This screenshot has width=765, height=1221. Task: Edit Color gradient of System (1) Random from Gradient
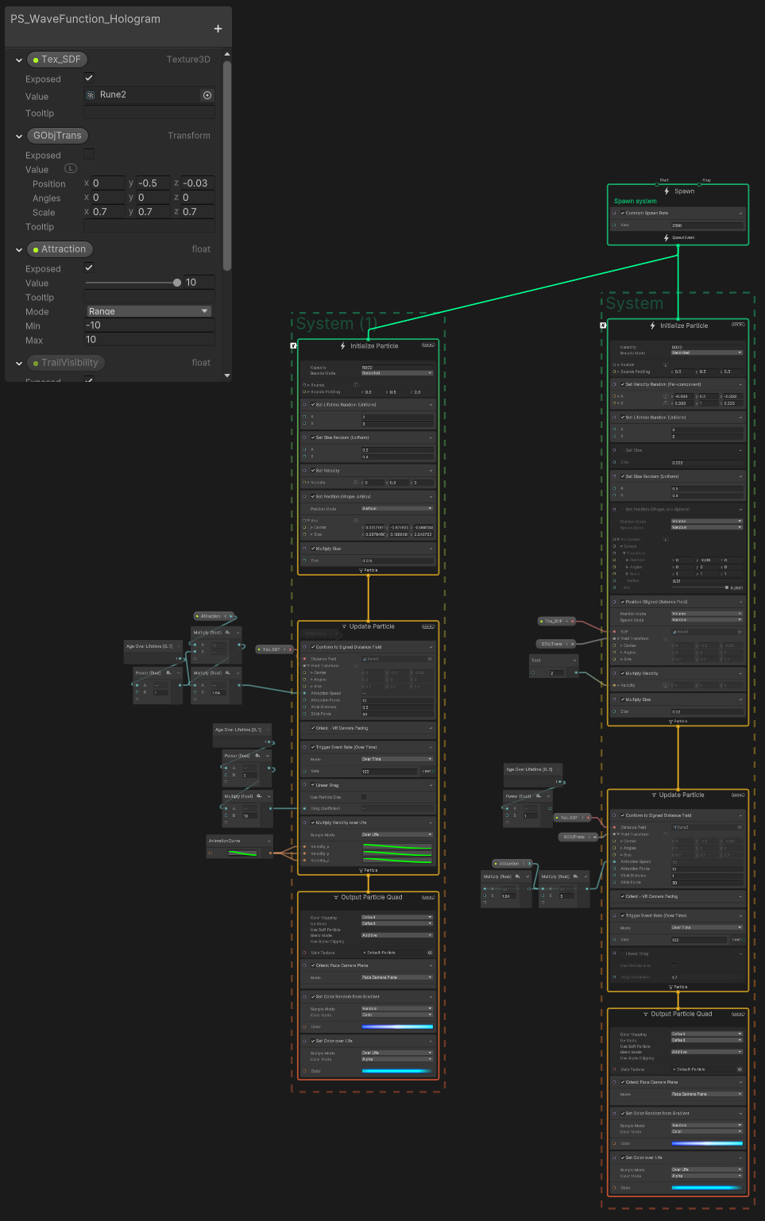(x=397, y=1026)
